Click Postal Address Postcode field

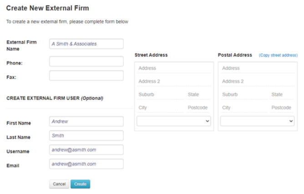click(x=281, y=108)
